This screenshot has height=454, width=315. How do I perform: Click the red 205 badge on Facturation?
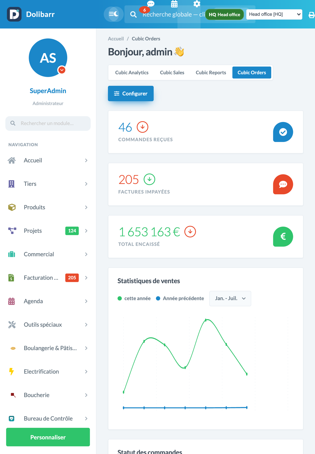point(72,278)
